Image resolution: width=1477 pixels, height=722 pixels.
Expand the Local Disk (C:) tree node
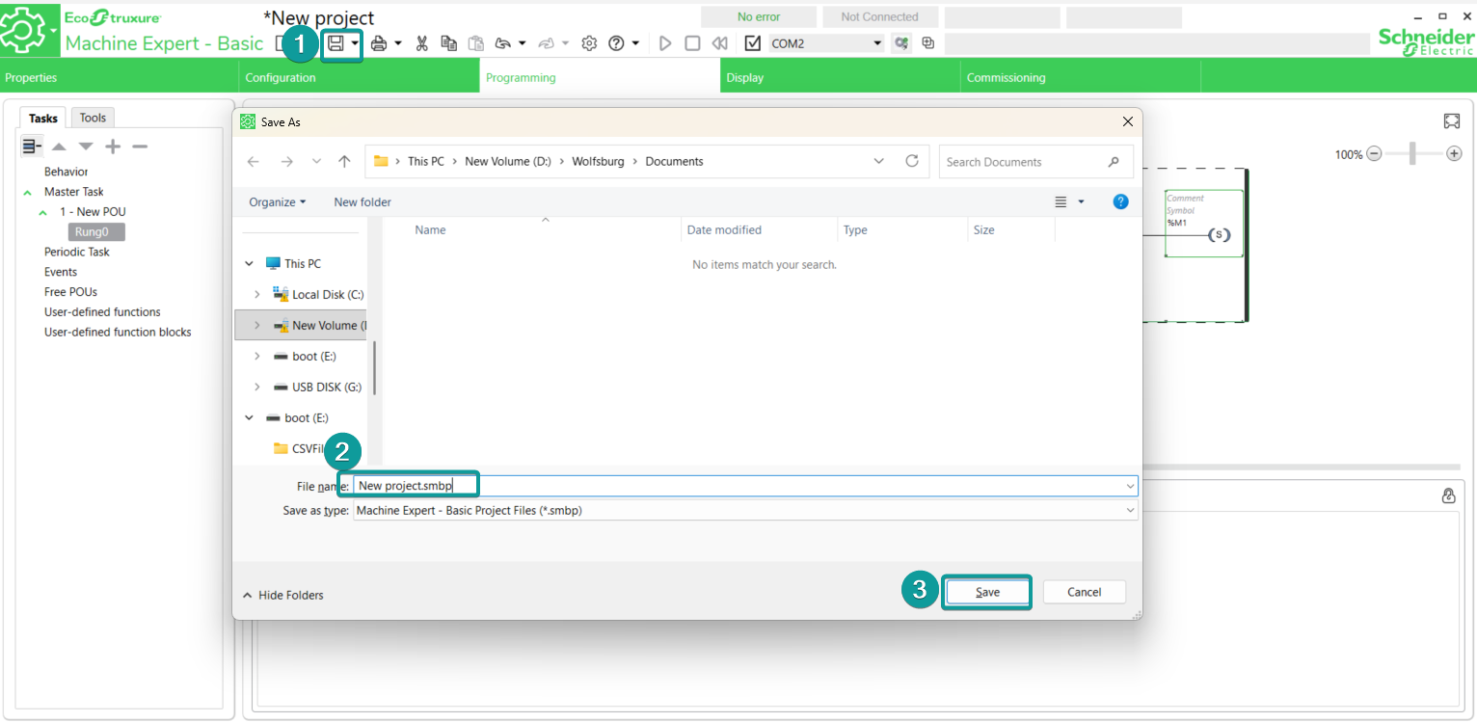coord(256,295)
